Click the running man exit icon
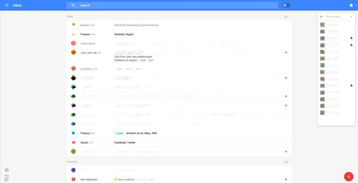The width and height of the screenshot is (358, 183). 7,178
